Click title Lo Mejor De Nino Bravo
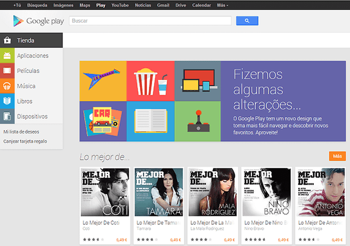The image size is (350, 246). (267, 223)
